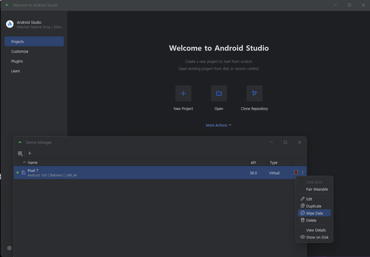Select the Customize tab
Image resolution: width=370 pixels, height=257 pixels.
click(34, 51)
